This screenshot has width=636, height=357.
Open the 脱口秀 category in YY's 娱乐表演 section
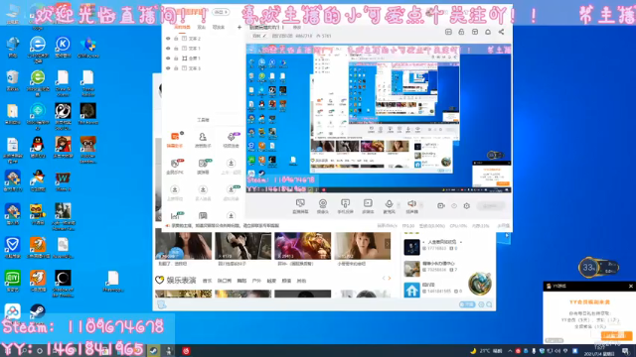pyautogui.click(x=225, y=281)
